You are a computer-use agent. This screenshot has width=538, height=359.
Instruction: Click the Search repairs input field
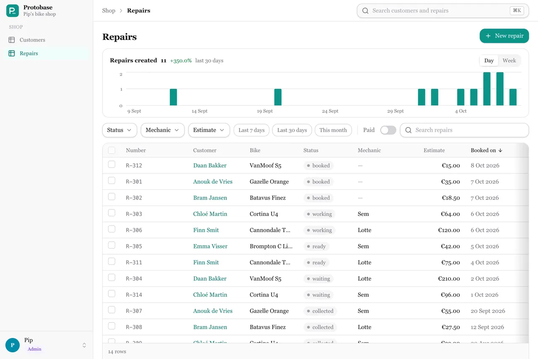coord(464,130)
